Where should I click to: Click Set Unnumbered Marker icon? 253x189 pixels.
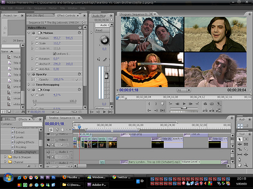pyautogui.click(x=162, y=104)
